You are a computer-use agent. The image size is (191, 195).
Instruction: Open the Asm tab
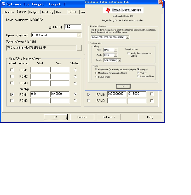[x=83, y=12]
